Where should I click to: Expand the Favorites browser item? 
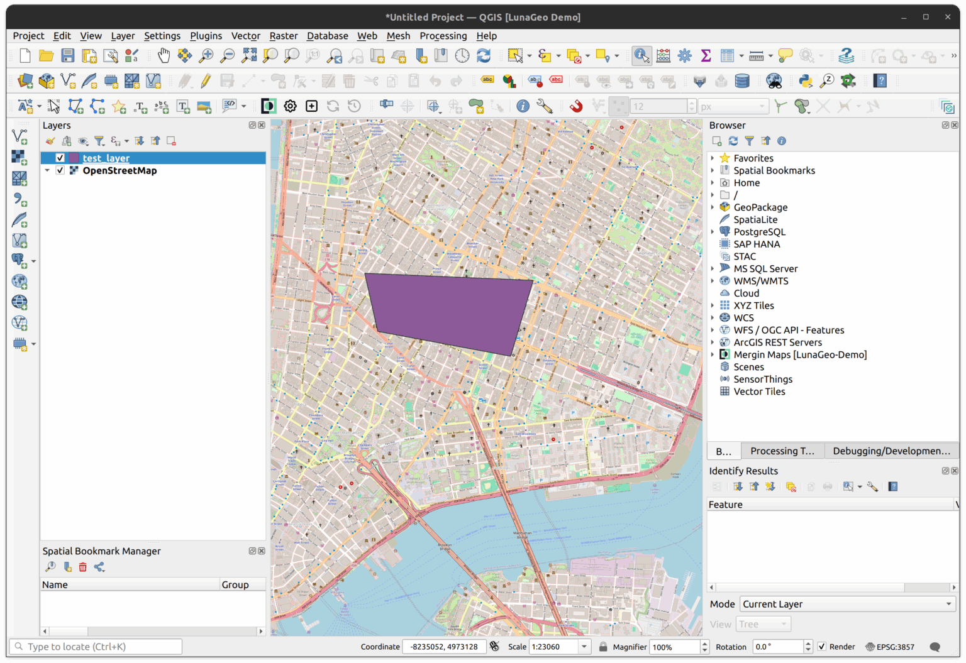click(x=713, y=158)
